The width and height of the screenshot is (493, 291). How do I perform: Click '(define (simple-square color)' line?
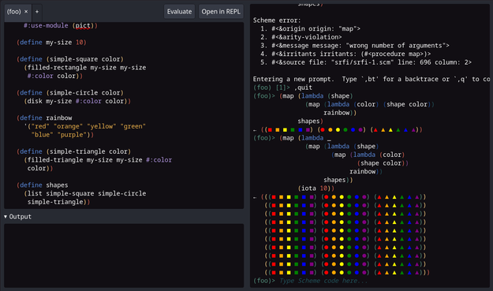pos(70,59)
